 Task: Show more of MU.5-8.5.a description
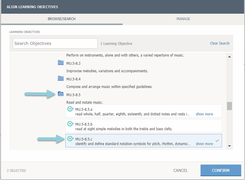coord(204,114)
